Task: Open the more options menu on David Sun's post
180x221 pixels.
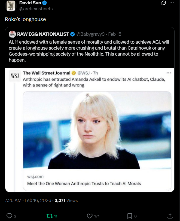Action: [x=172, y=3]
